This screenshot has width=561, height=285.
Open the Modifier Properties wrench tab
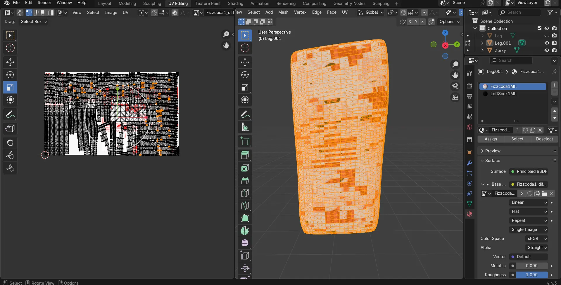click(x=469, y=163)
